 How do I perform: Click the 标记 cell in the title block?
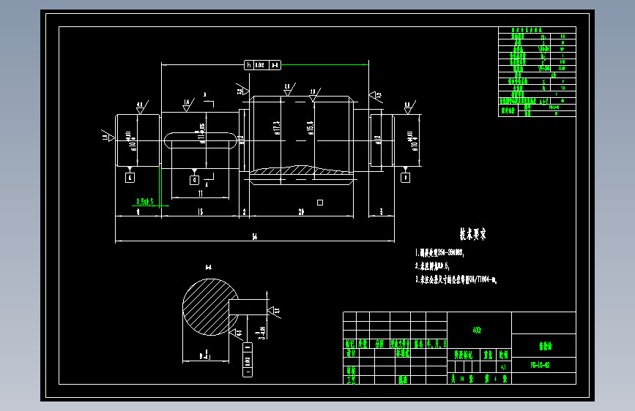(350, 344)
